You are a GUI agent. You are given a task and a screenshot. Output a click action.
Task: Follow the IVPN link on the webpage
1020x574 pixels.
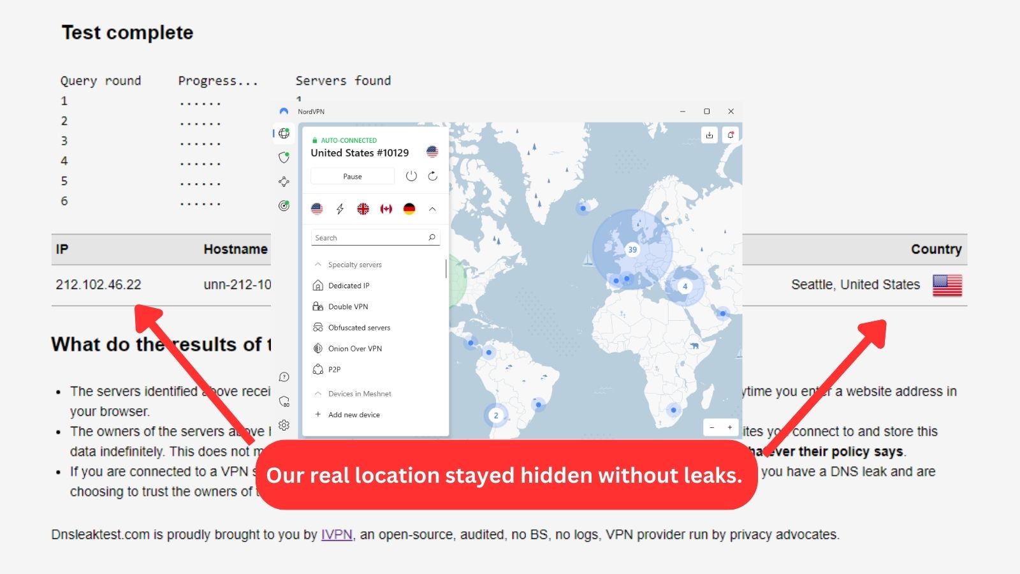click(x=337, y=534)
